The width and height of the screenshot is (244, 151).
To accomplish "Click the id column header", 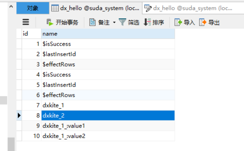I will [x=32, y=33].
